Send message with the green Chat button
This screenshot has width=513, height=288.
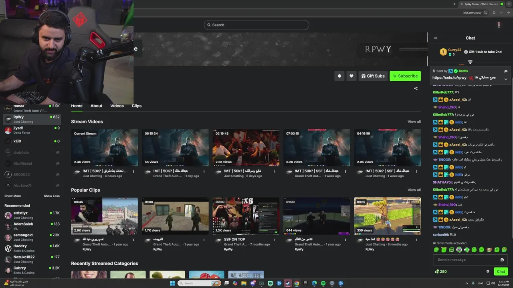501,271
